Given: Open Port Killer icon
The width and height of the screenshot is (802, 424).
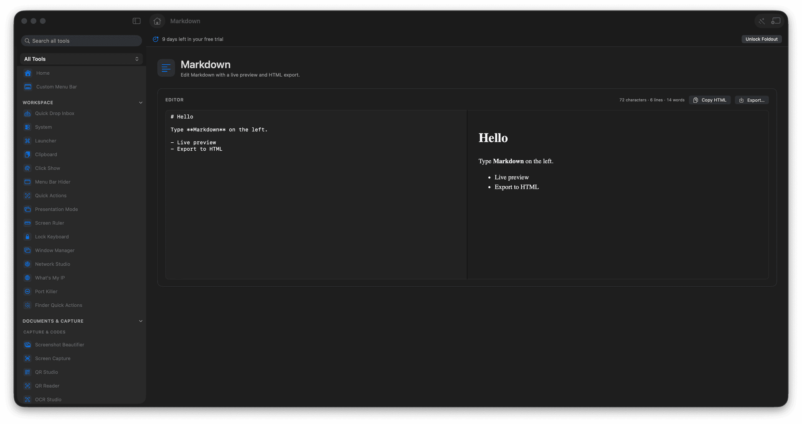Looking at the screenshot, I should tap(28, 292).
